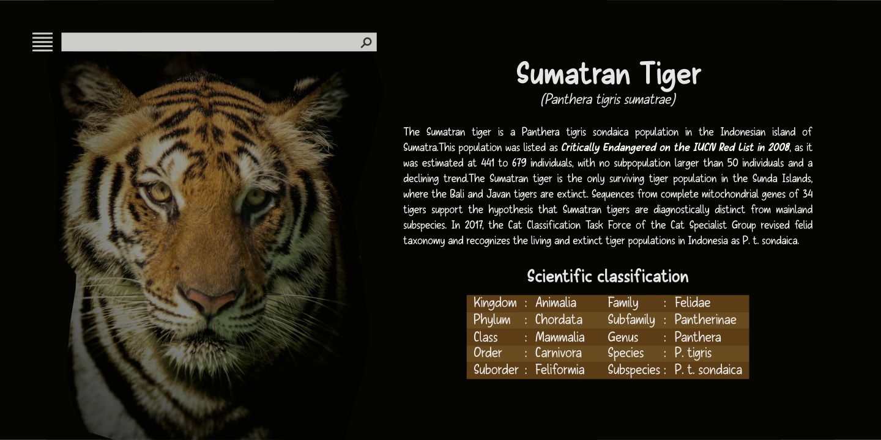The height and width of the screenshot is (440, 881).
Task: Select the Panthera genus value
Action: [697, 337]
